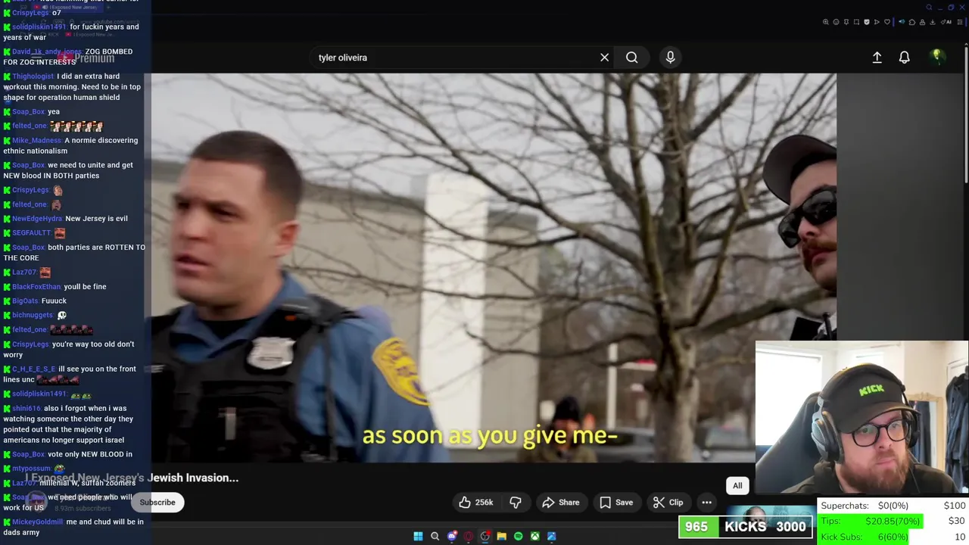Save the video to a playlist
The image size is (969, 545).
pyautogui.click(x=616, y=503)
